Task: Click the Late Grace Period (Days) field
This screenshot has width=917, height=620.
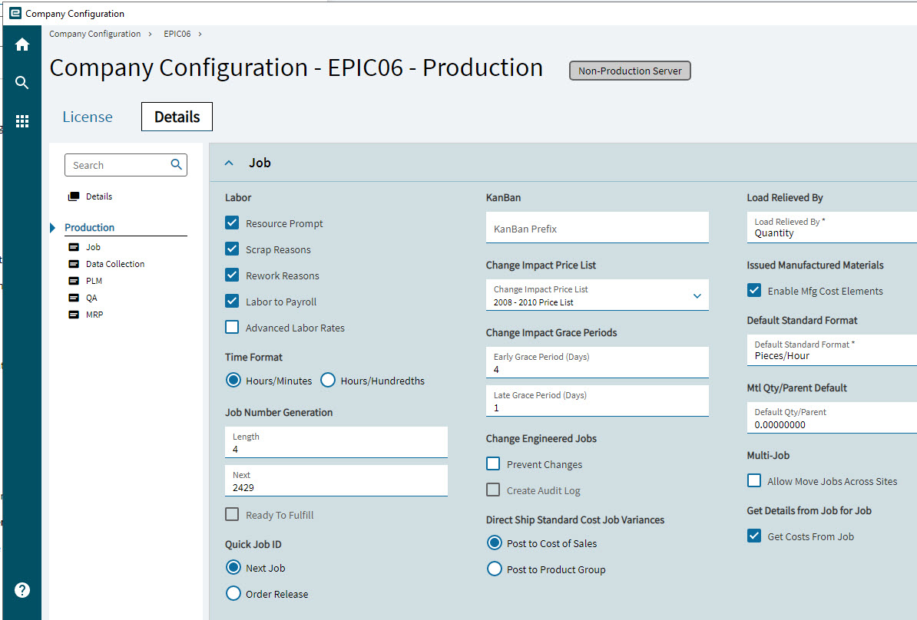Action: click(x=597, y=401)
